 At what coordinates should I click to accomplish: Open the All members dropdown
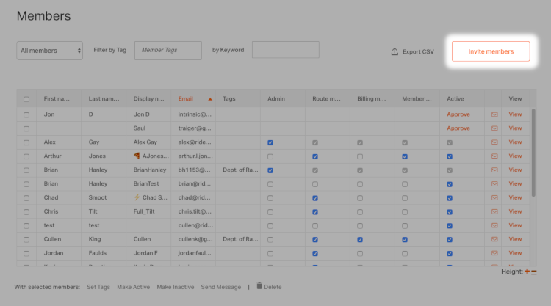[x=49, y=51]
